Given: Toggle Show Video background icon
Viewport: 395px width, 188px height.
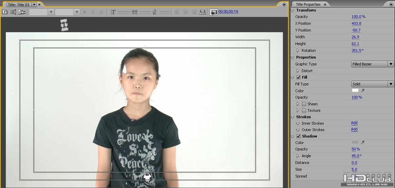Looking at the screenshot, I should pyautogui.click(x=214, y=12).
